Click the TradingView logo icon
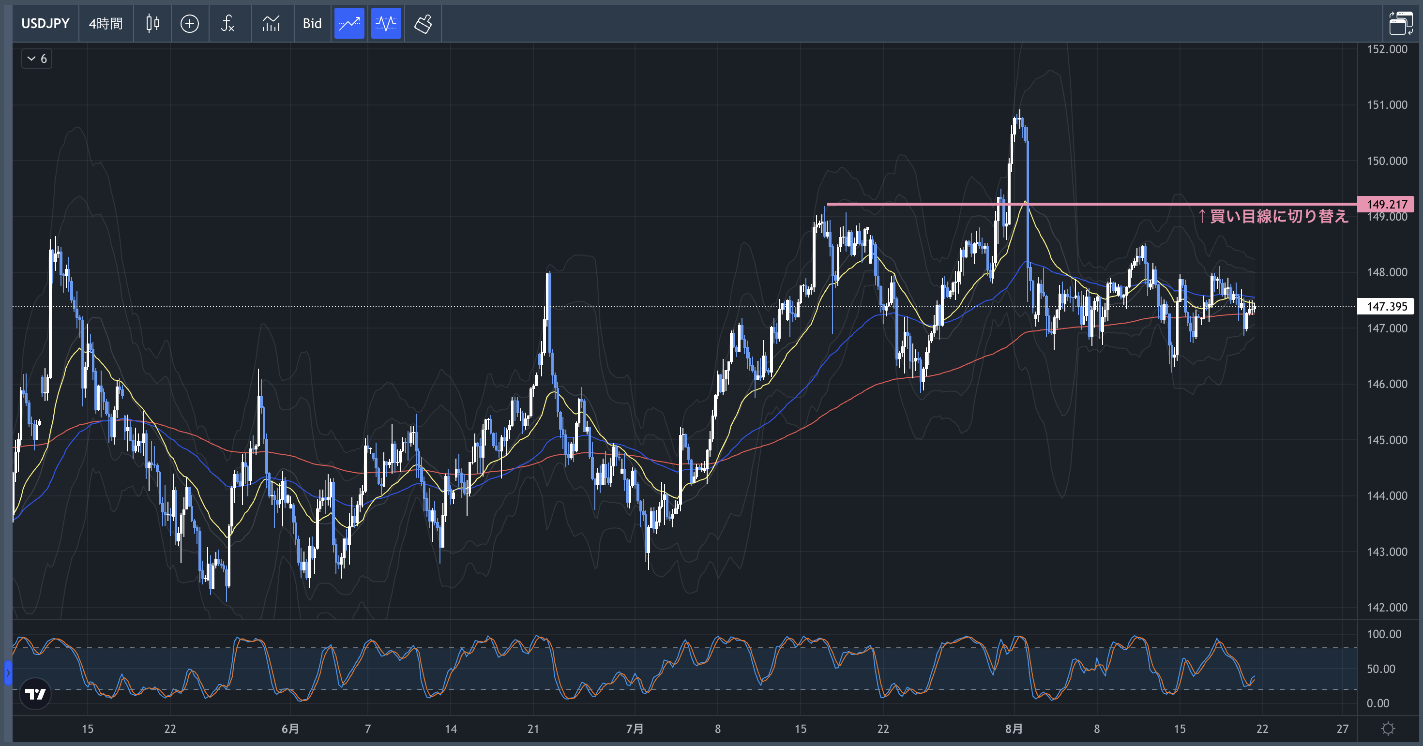 point(35,694)
